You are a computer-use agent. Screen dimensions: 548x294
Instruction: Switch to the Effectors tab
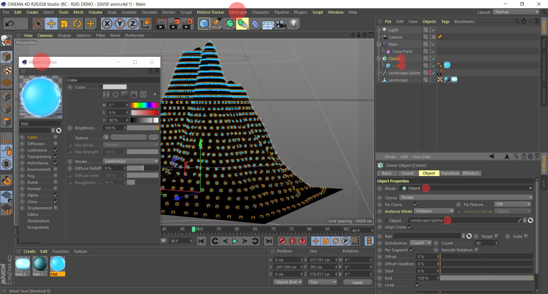[471, 173]
